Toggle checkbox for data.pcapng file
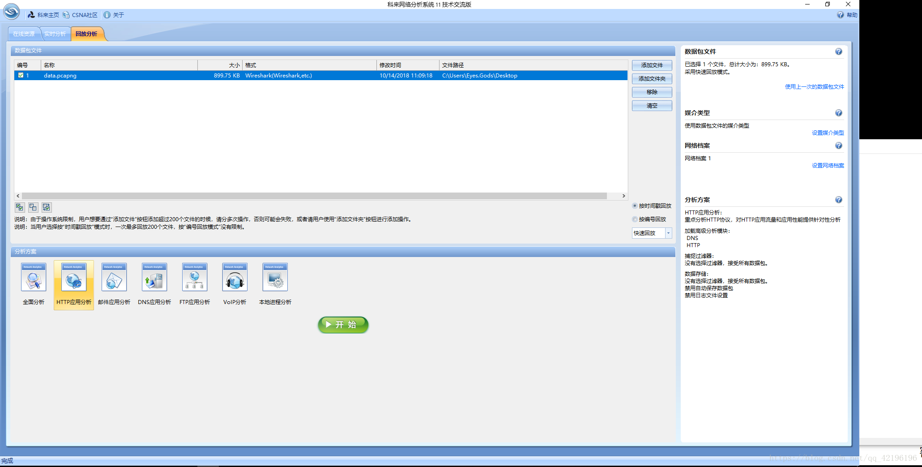Viewport: 922px width, 467px height. point(21,75)
